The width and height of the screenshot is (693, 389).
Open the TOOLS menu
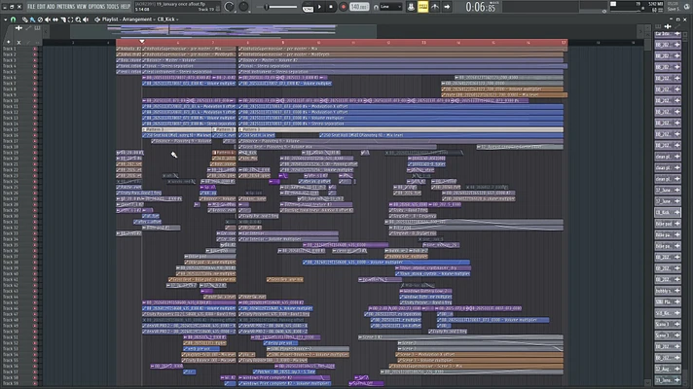(x=113, y=7)
